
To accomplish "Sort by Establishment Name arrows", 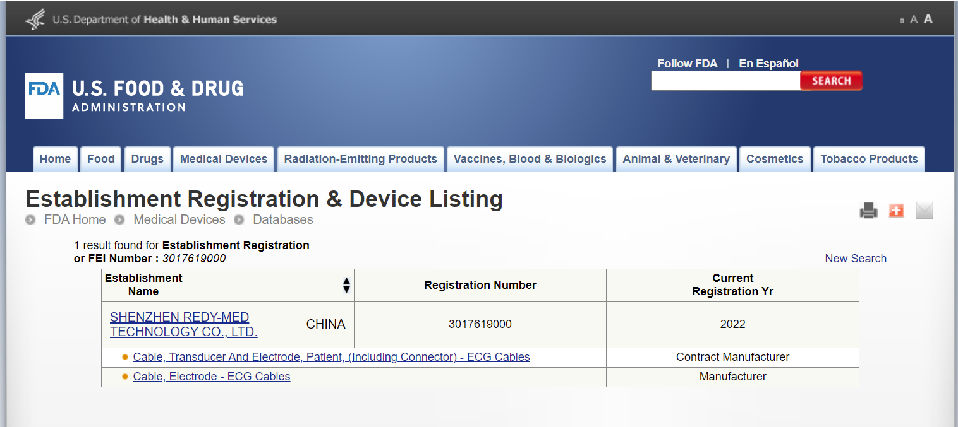I will click(x=346, y=285).
